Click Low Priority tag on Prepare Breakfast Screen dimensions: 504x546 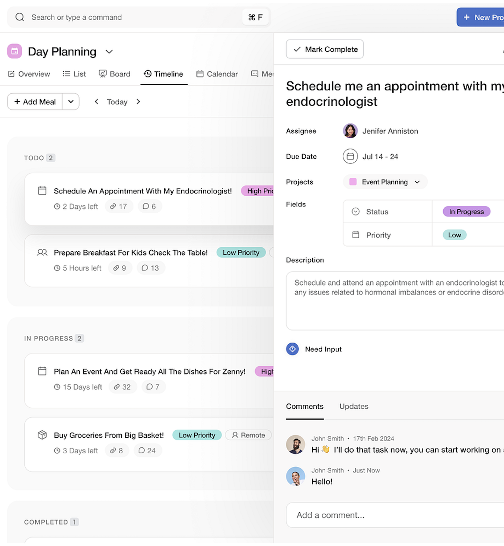click(x=241, y=253)
